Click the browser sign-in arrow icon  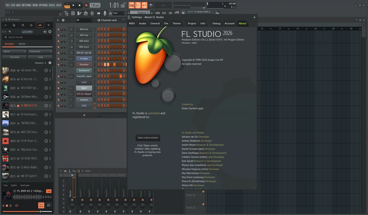45,32
